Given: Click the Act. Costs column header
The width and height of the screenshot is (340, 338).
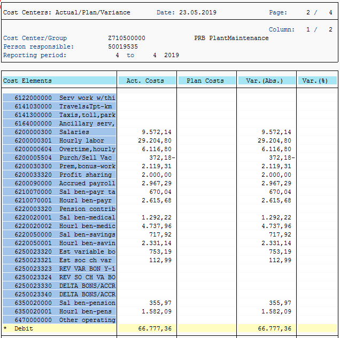Looking at the screenshot, I should coord(147,81).
